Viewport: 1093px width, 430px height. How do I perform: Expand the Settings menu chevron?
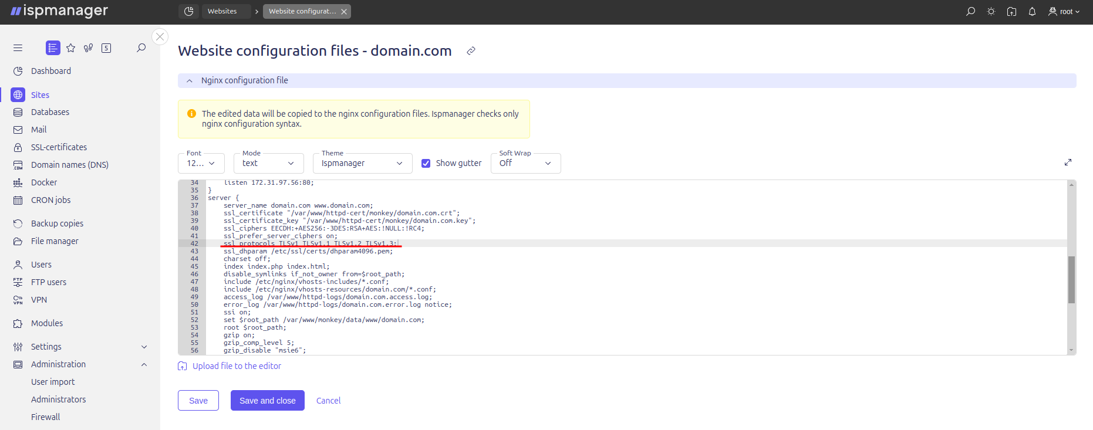(144, 347)
